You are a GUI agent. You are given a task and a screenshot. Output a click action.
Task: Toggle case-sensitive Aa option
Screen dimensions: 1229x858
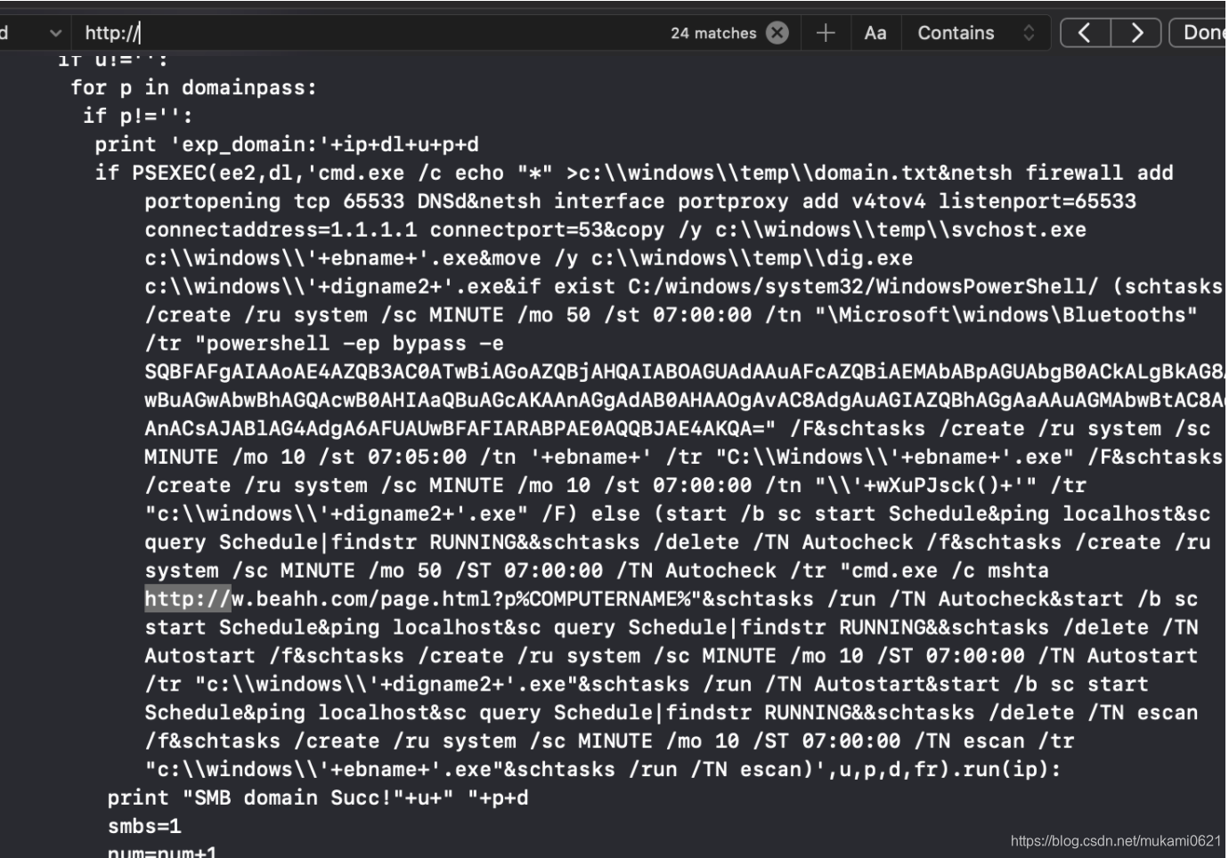[x=875, y=33]
